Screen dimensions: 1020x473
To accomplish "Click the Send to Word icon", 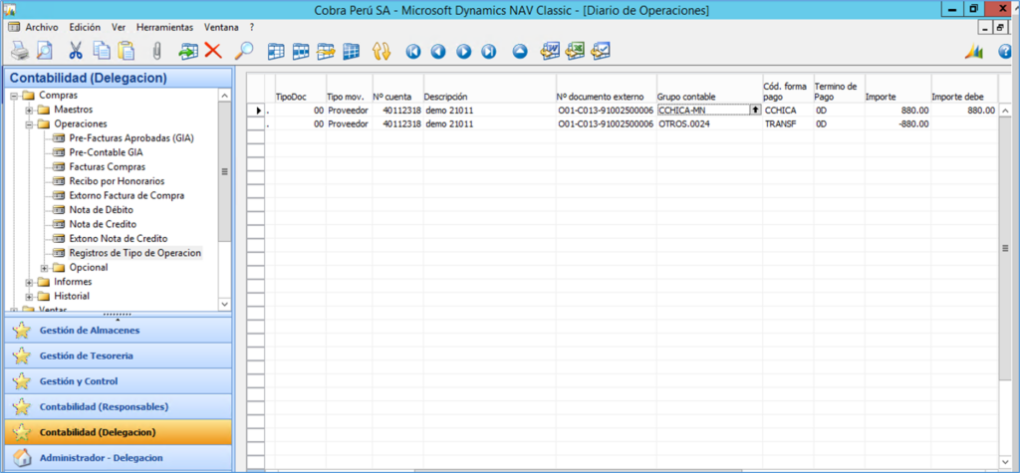I will 550,51.
